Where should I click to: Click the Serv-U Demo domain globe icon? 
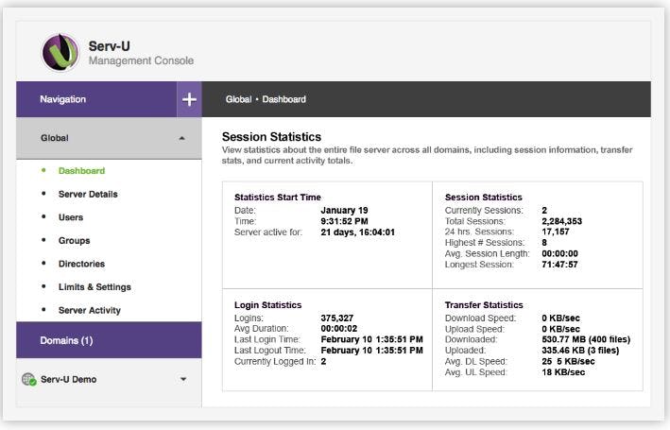28,379
